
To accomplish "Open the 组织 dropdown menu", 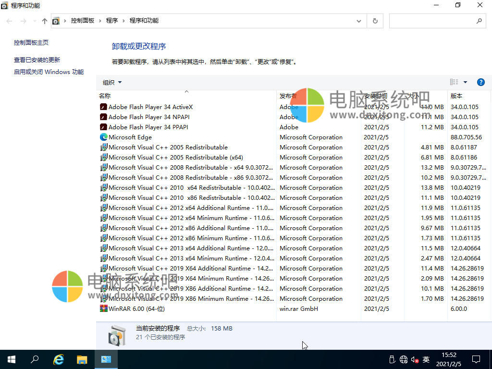I will 111,82.
